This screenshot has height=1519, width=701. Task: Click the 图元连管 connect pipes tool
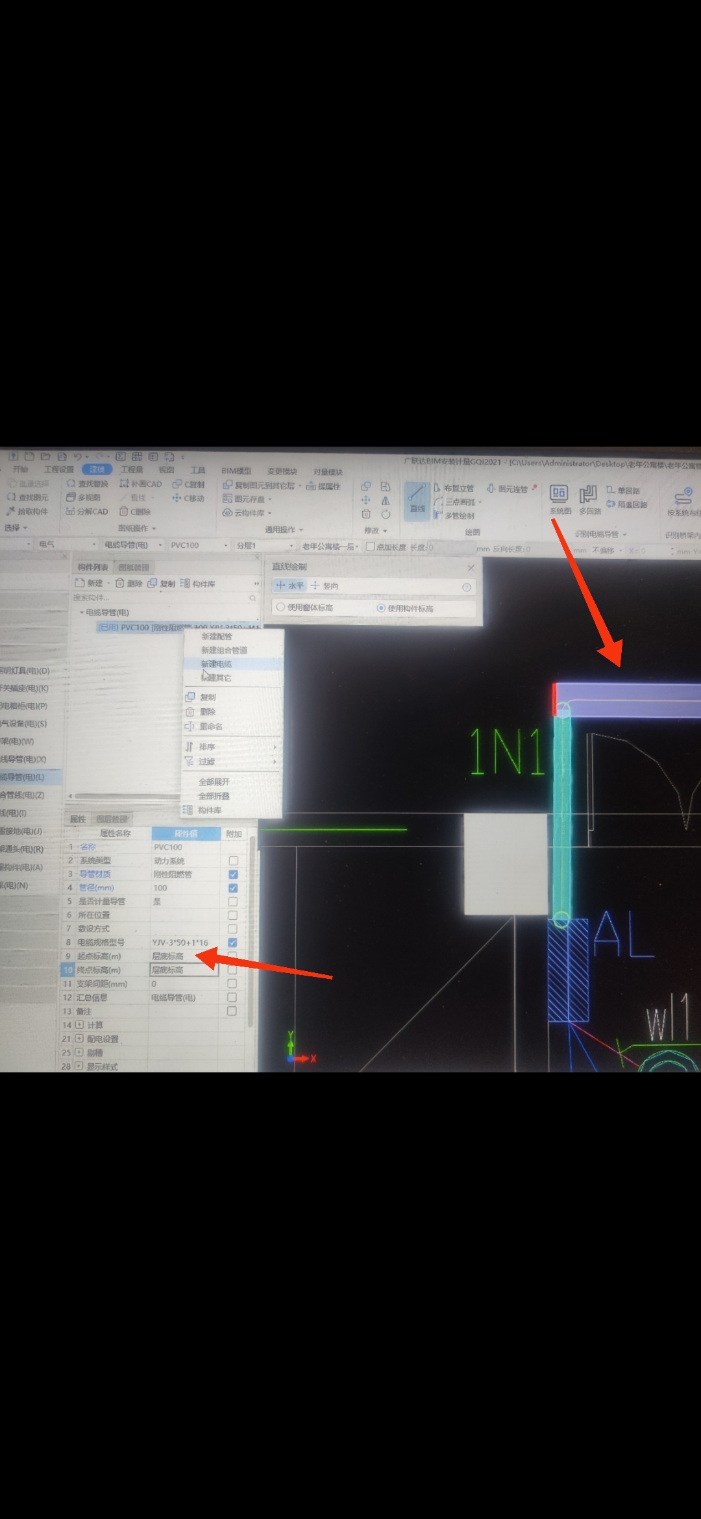[x=508, y=489]
